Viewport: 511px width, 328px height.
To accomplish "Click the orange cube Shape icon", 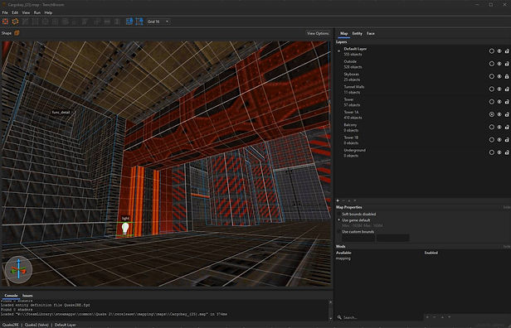I will (x=17, y=33).
